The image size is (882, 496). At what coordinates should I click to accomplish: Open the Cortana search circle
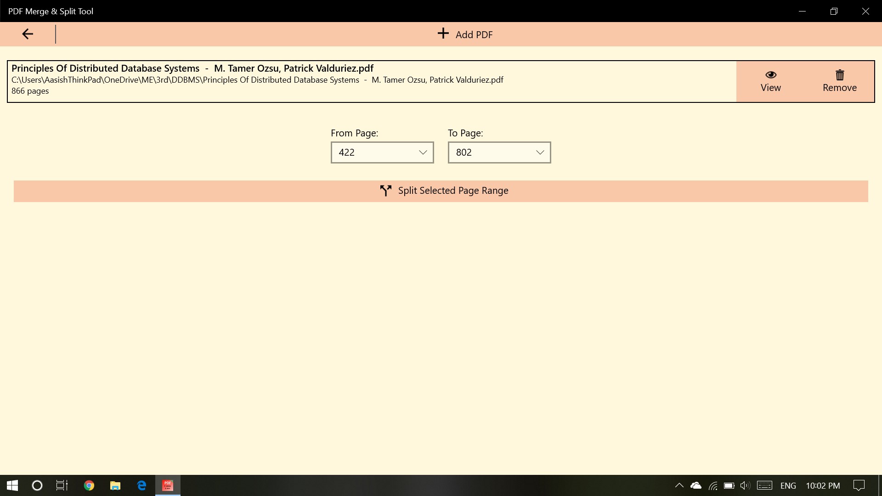pos(37,485)
